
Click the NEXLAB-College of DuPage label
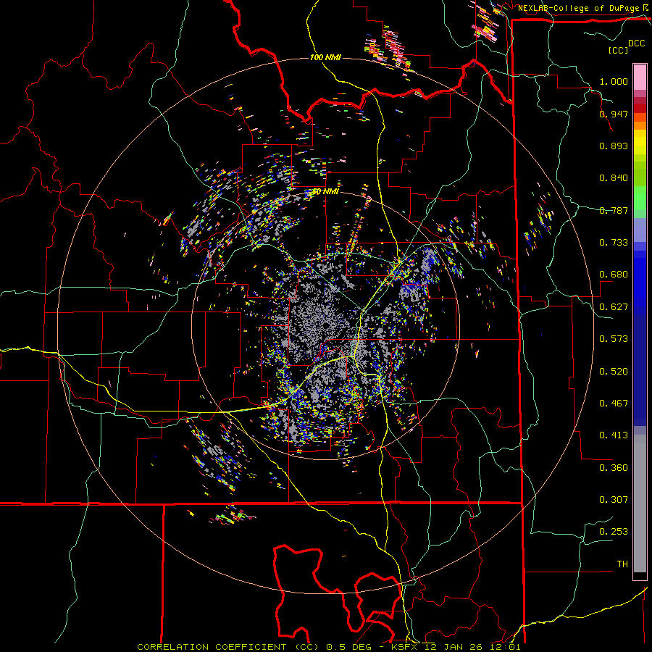[x=579, y=8]
